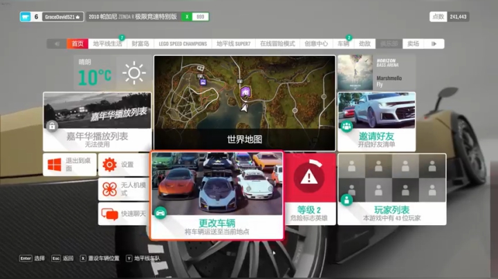This screenshot has width=498, height=279.
Task: Go to the 创意中心 tab
Action: pos(316,44)
